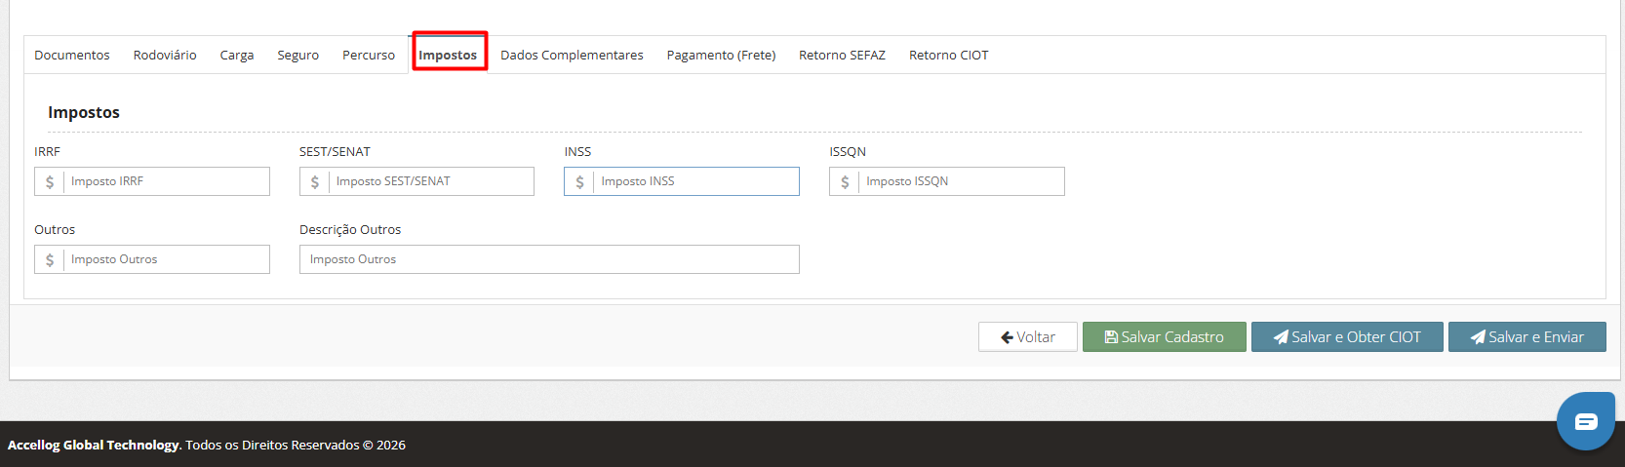Click the dollar icon beside Imposto INSS
The image size is (1625, 467).
click(579, 181)
